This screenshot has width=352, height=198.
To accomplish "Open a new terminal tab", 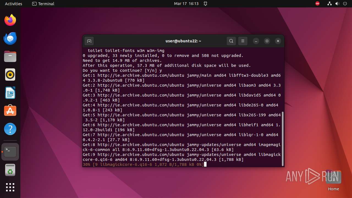I will [89, 41].
